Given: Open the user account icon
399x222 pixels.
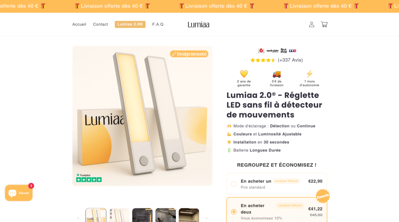Looking at the screenshot, I should pyautogui.click(x=311, y=25).
